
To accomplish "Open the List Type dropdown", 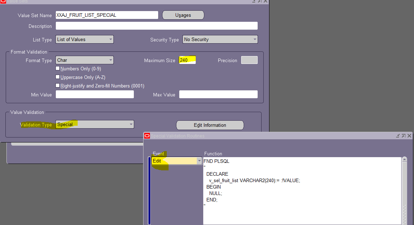I will (111, 39).
